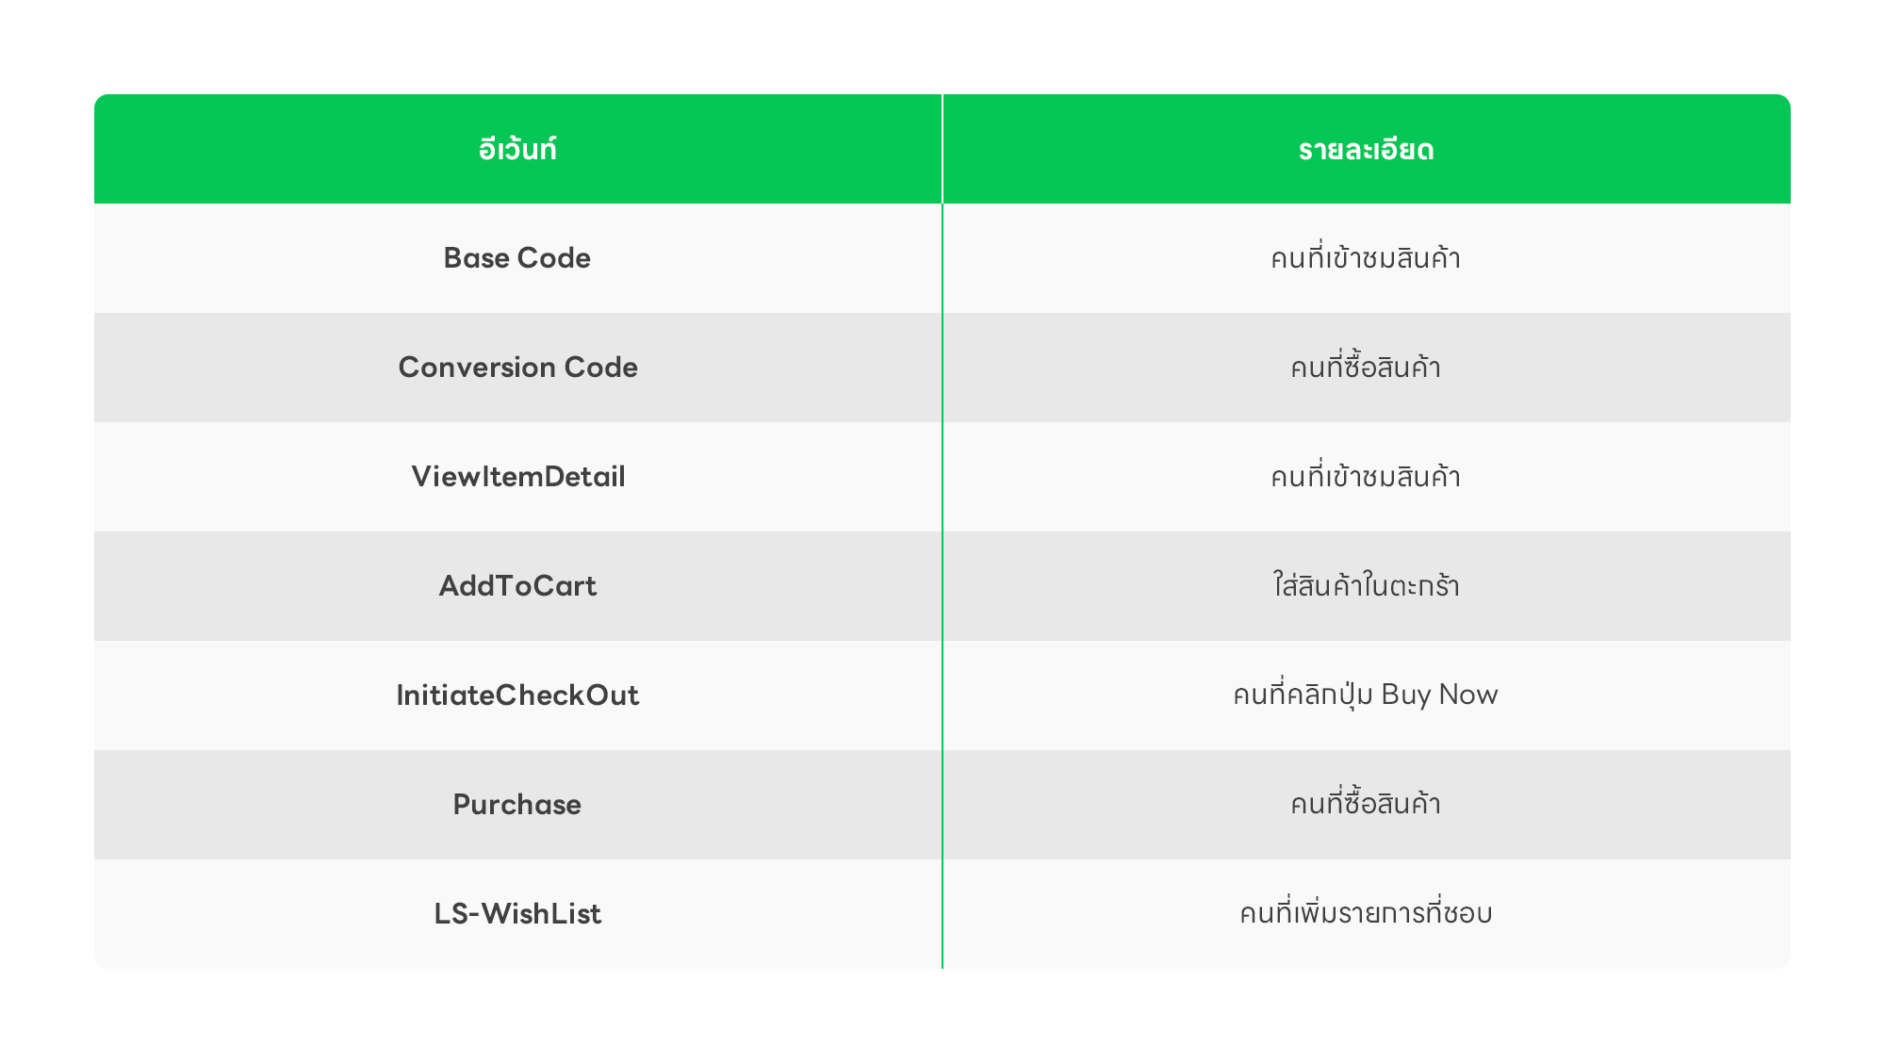The height and width of the screenshot is (1063, 1885).
Task: Select the คนที่เพิ่มรายการที่ชอบ description
Action: point(1366,913)
